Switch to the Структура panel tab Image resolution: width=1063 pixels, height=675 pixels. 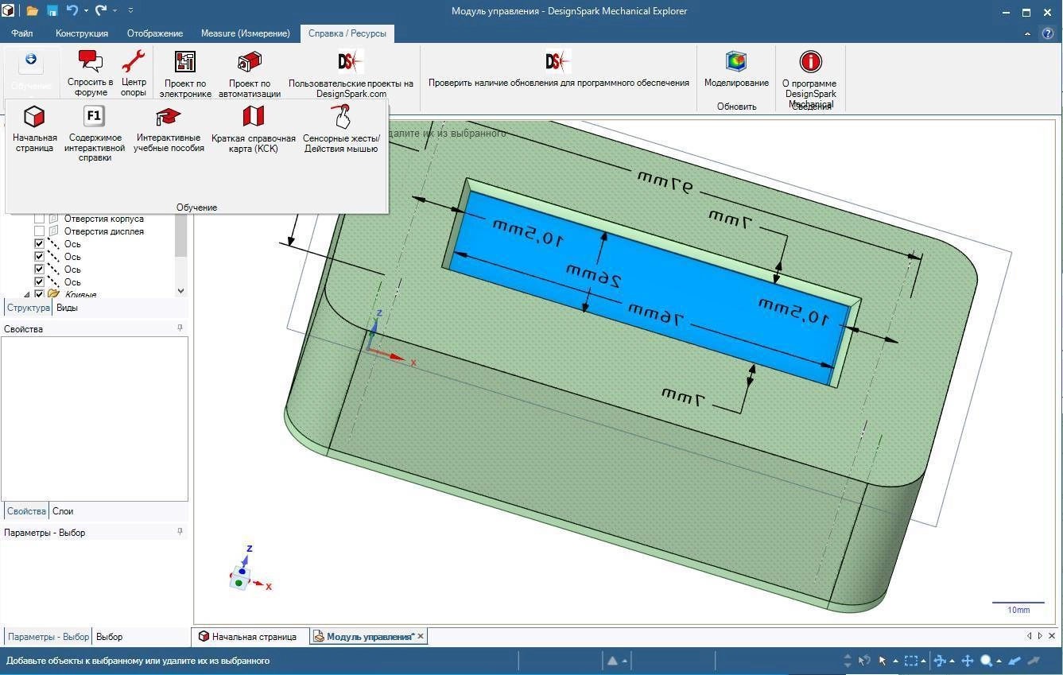coord(28,308)
